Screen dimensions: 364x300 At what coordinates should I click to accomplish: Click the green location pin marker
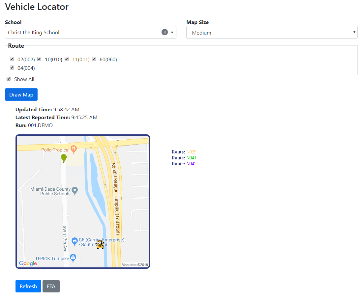[x=64, y=158]
